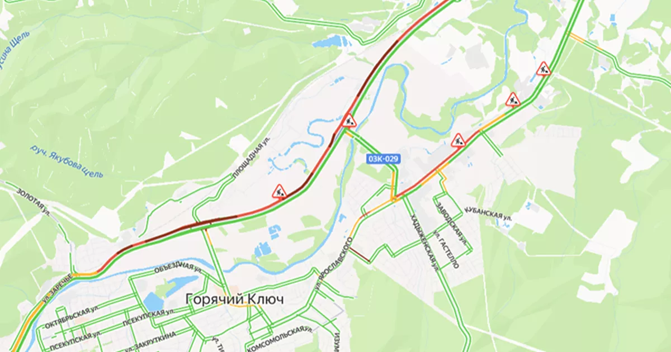Select the Объездная ул. street label
This screenshot has height=352, width=671.
point(178,267)
